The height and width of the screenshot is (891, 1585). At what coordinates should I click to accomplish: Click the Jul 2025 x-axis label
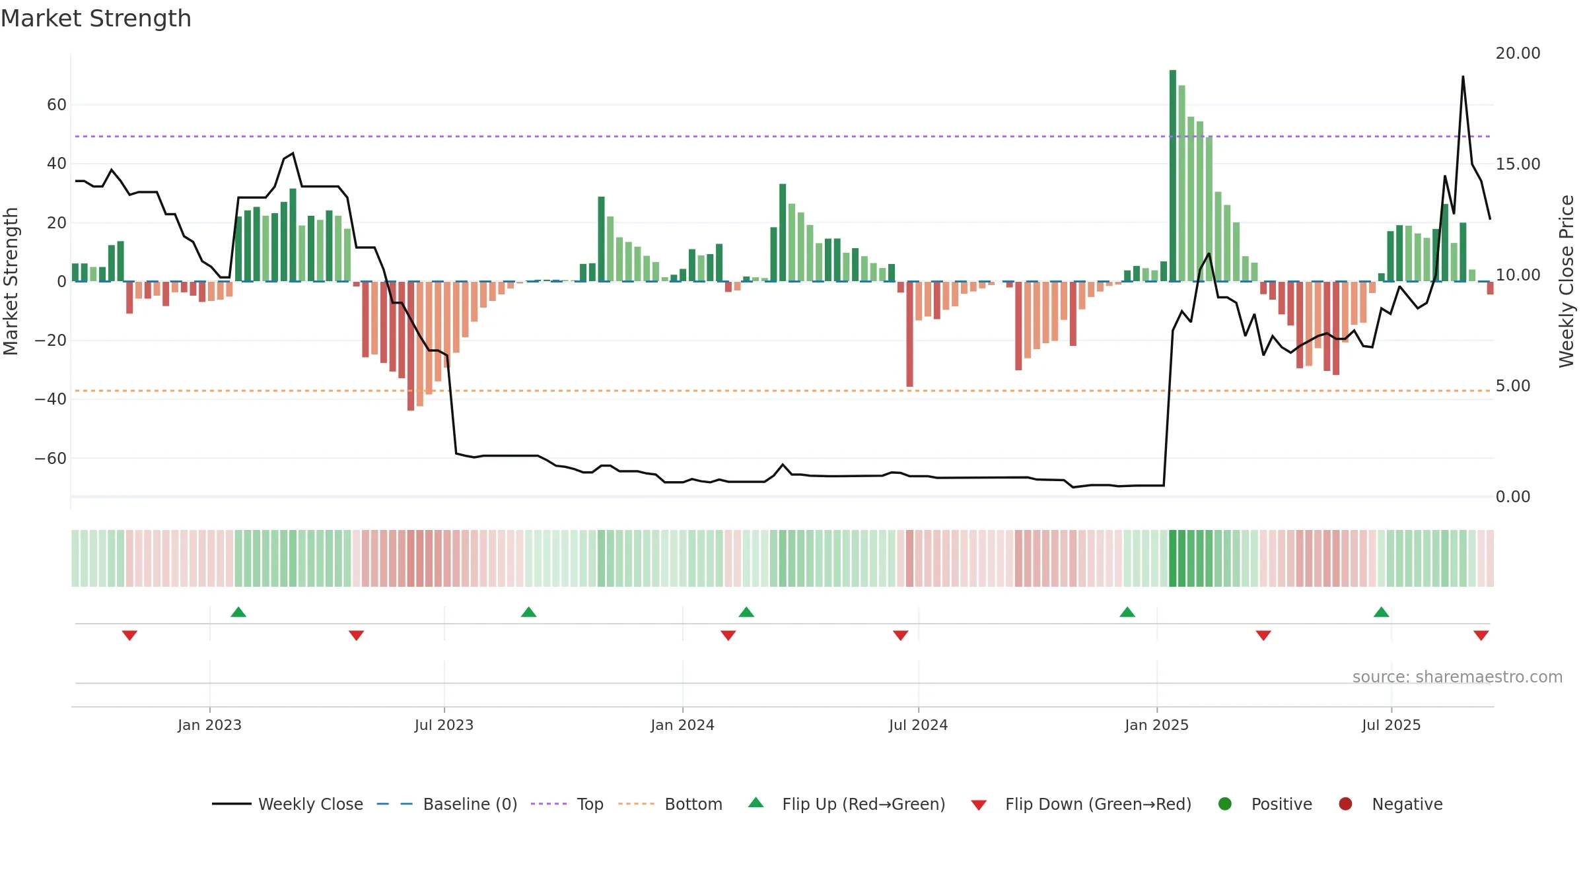click(x=1391, y=725)
